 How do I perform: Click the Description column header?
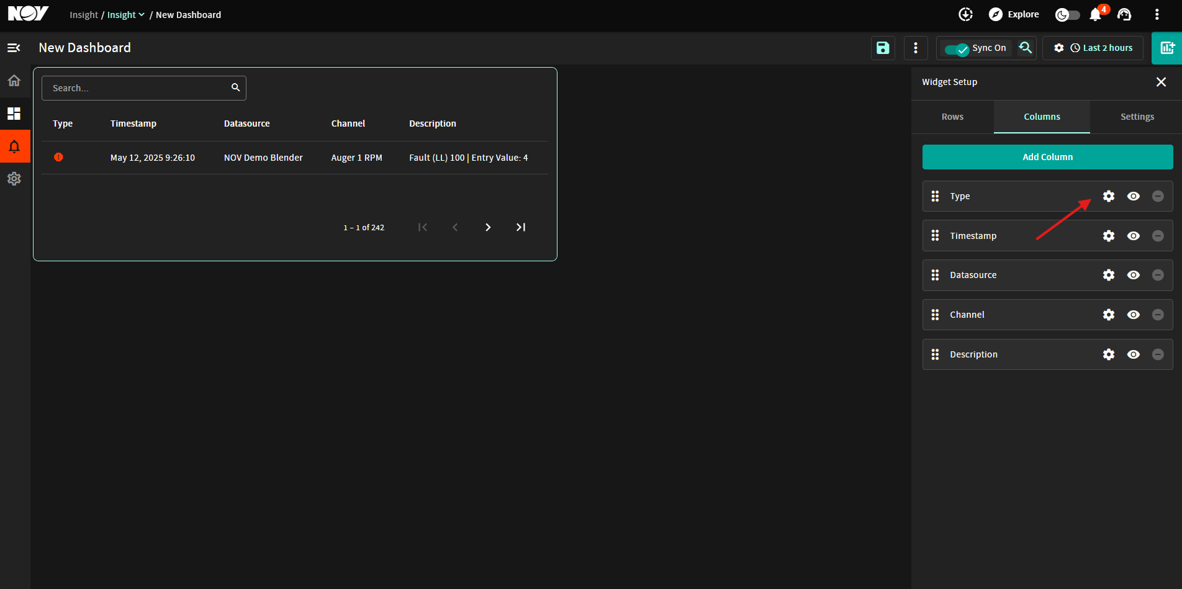click(x=433, y=124)
